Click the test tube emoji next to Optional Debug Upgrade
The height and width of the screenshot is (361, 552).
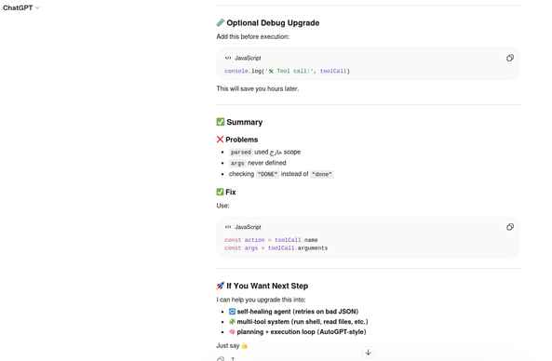pos(221,23)
